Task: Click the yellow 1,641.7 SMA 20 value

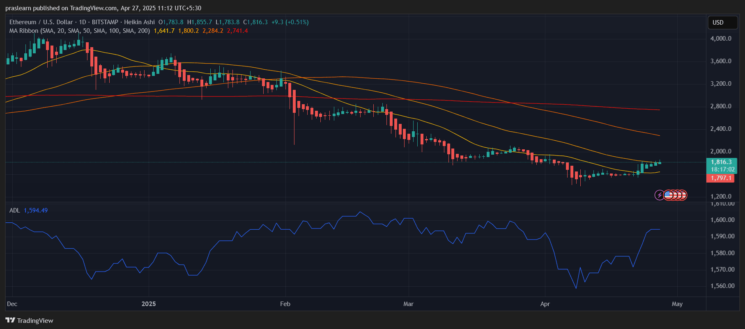Action: (164, 31)
